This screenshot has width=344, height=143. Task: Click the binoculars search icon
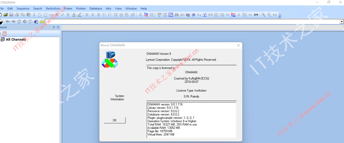177,15
